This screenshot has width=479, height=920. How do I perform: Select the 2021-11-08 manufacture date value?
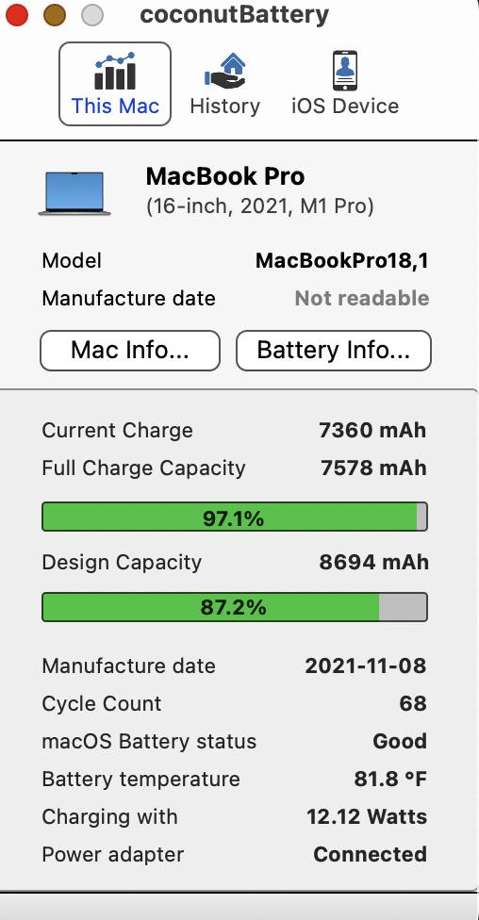tap(366, 665)
